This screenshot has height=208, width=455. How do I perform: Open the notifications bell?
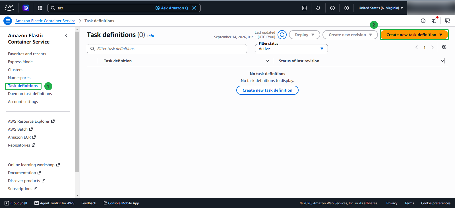[x=318, y=8]
